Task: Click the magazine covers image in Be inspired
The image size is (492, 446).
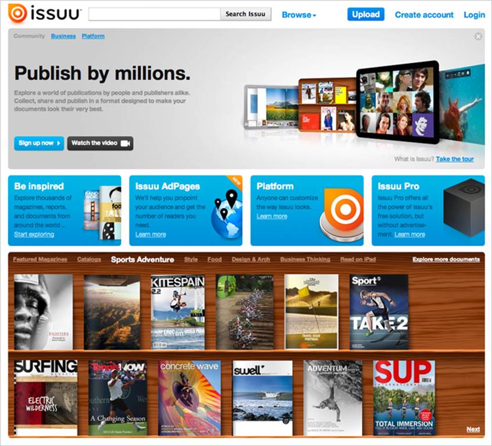Action: pyautogui.click(x=102, y=212)
